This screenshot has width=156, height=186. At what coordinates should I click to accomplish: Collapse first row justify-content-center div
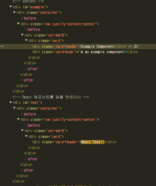coord(18,24)
